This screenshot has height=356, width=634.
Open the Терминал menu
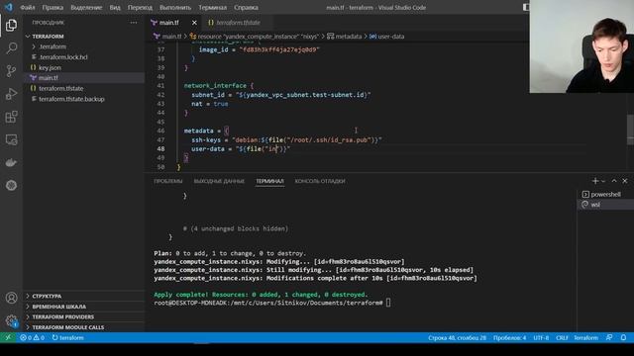pos(213,7)
